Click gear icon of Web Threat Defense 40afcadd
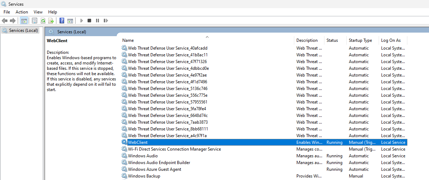 124,48
